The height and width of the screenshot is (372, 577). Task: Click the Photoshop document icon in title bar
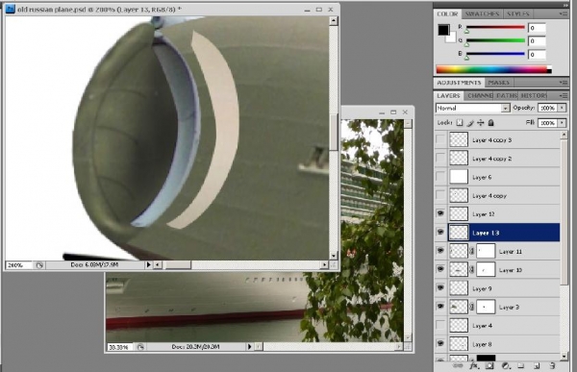[10, 9]
